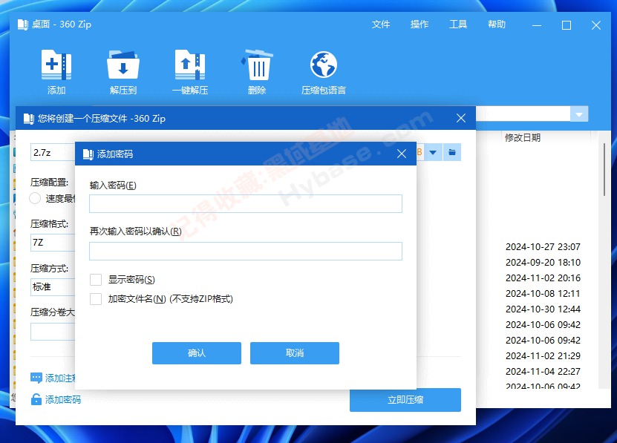Open the 操作 menu
Screen dimensions: 617x443
(x=419, y=24)
